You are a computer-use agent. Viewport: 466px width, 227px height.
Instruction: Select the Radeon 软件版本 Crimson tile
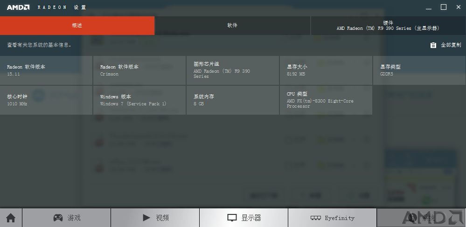coord(139,70)
